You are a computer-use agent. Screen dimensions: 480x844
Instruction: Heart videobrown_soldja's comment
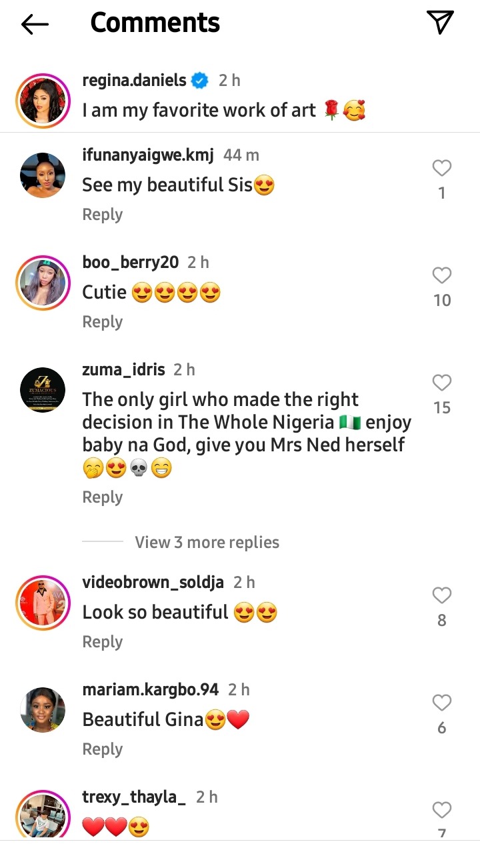[x=441, y=595]
